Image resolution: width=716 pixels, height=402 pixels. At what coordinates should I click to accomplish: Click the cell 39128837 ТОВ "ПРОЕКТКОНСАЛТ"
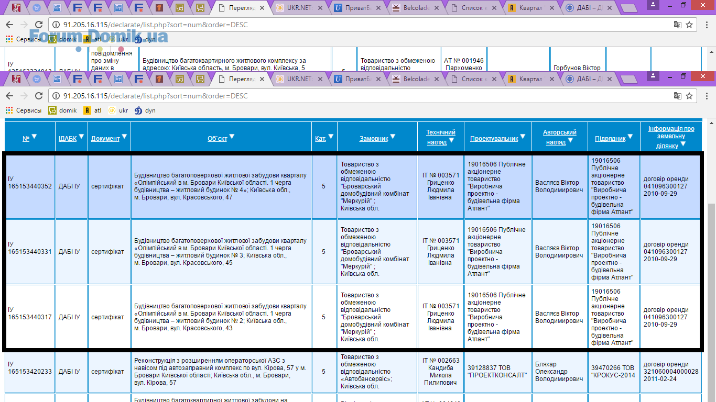pos(497,372)
